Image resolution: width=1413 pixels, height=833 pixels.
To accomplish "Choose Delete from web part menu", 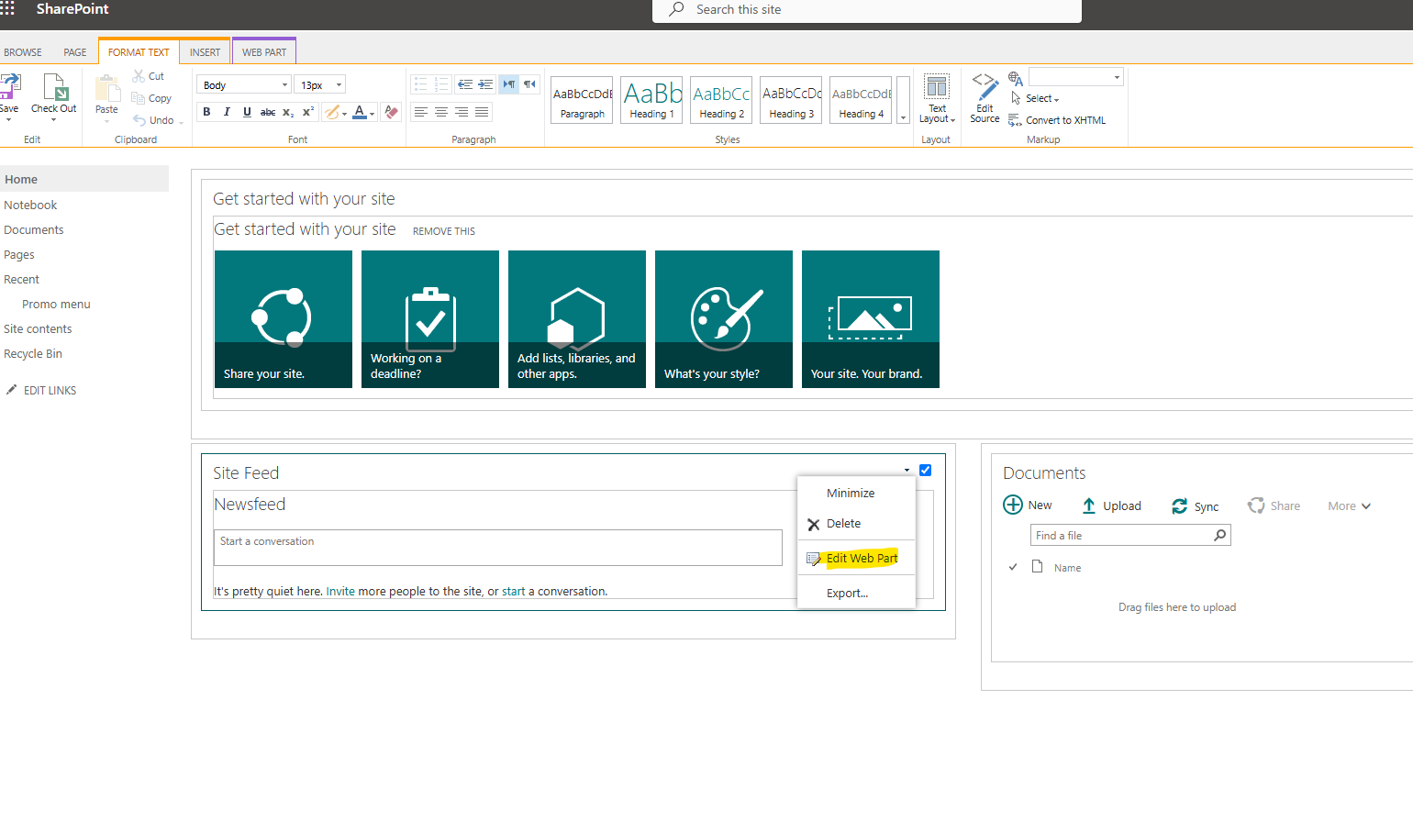I will (x=843, y=524).
